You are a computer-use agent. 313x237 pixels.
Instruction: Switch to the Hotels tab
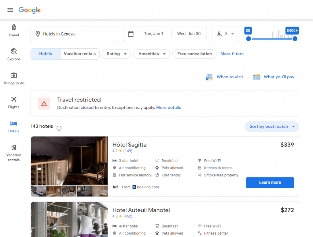[46, 54]
